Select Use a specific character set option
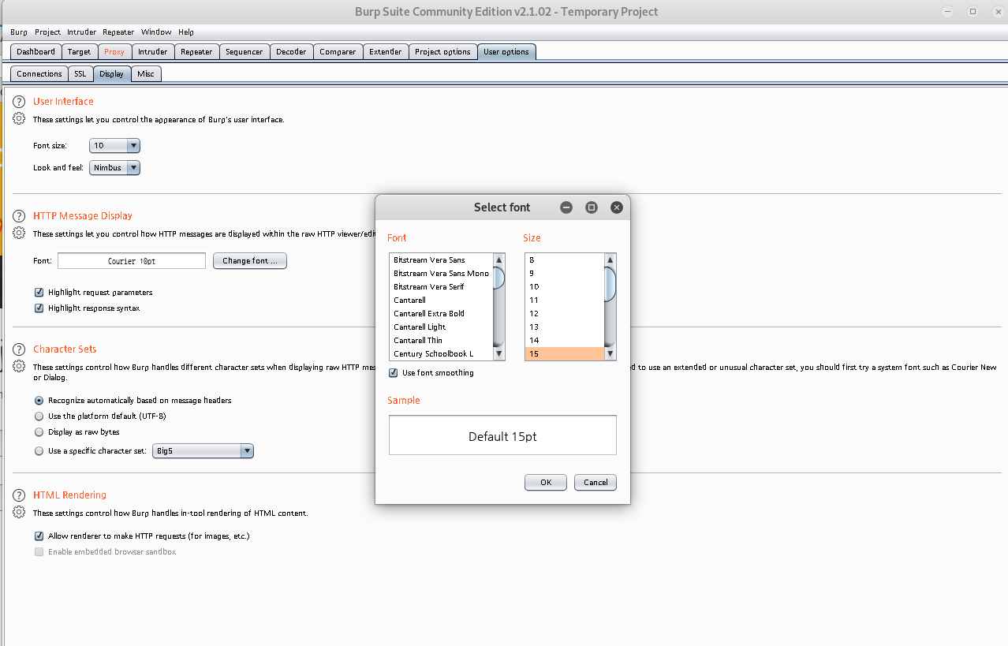 (39, 451)
